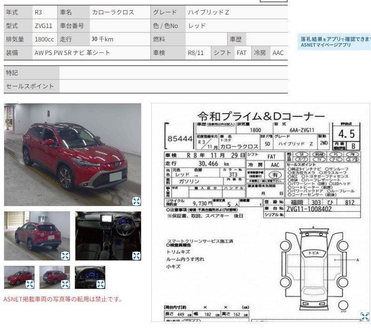Open the rear view photo of the car
Screen dimensions: 371x334
point(37,236)
